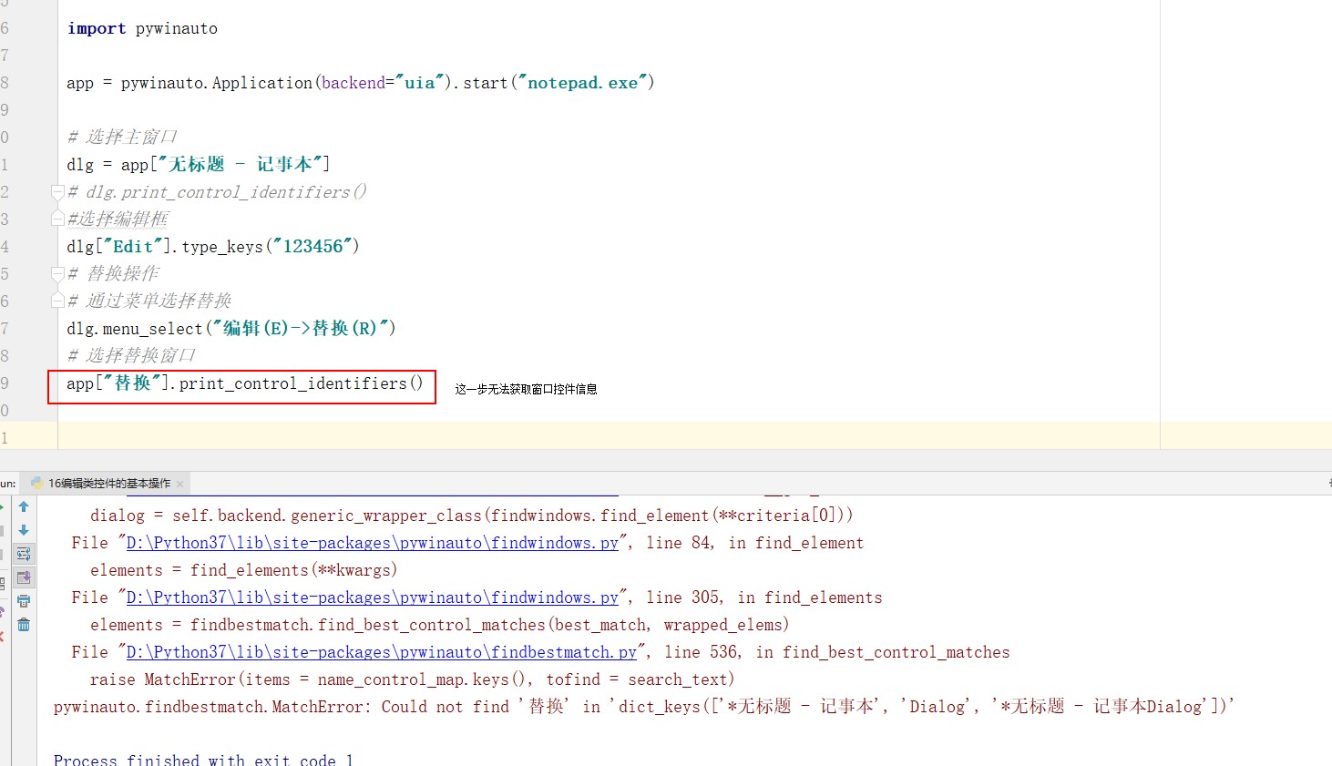The height and width of the screenshot is (766, 1332).
Task: Open findwindows.py link for line 84
Action: pyautogui.click(x=372, y=543)
